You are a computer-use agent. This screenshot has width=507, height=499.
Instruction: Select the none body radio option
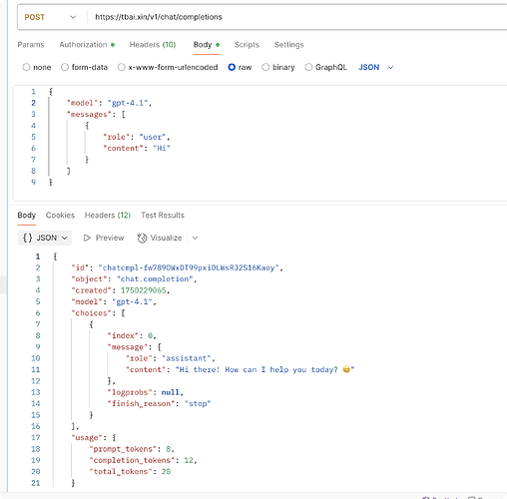pos(26,67)
